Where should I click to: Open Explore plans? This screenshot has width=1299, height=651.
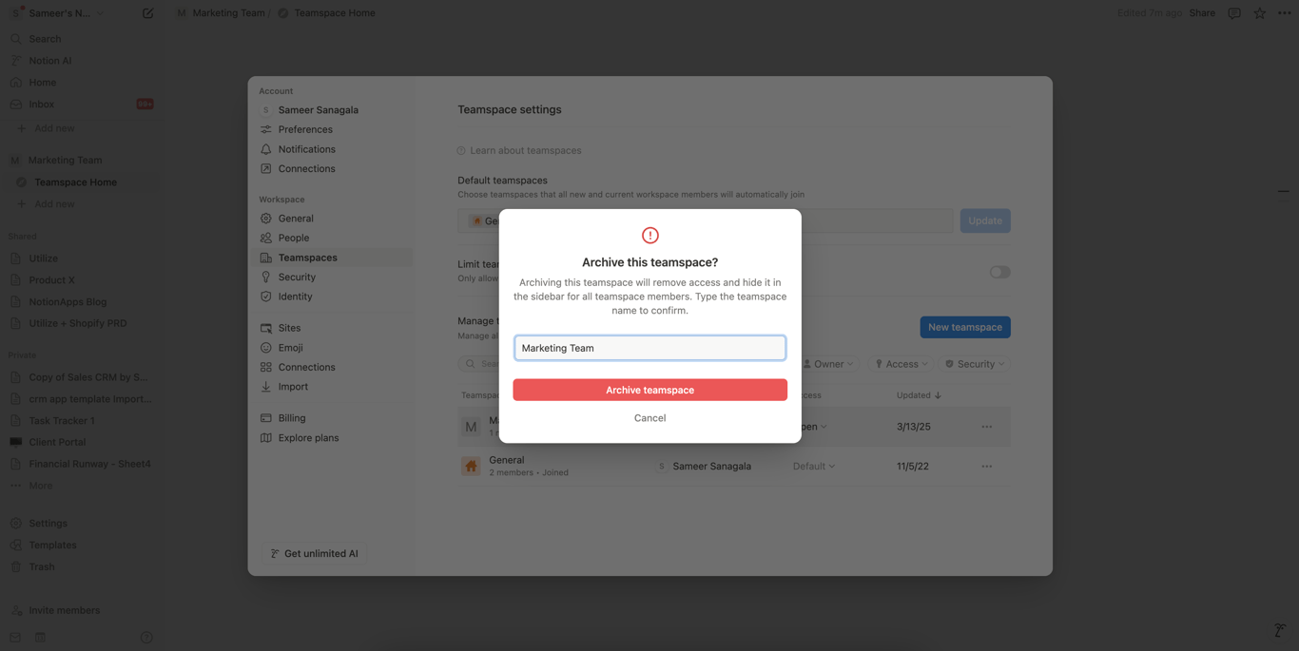pos(335,438)
